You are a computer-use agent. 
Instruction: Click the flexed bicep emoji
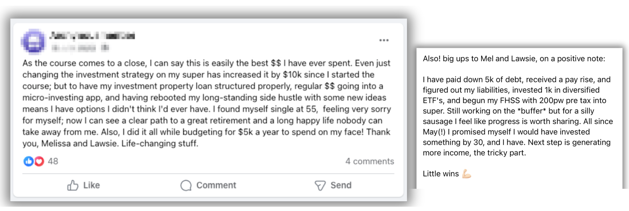[467, 174]
